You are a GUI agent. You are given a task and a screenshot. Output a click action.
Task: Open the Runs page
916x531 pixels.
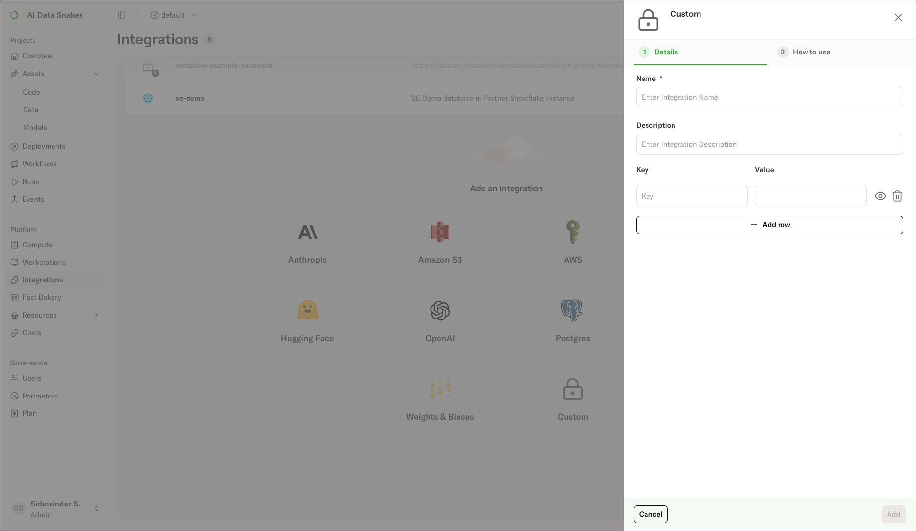click(x=30, y=182)
